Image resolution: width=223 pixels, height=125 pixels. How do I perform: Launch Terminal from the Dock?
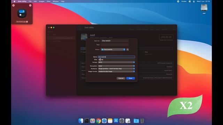tap(87, 121)
